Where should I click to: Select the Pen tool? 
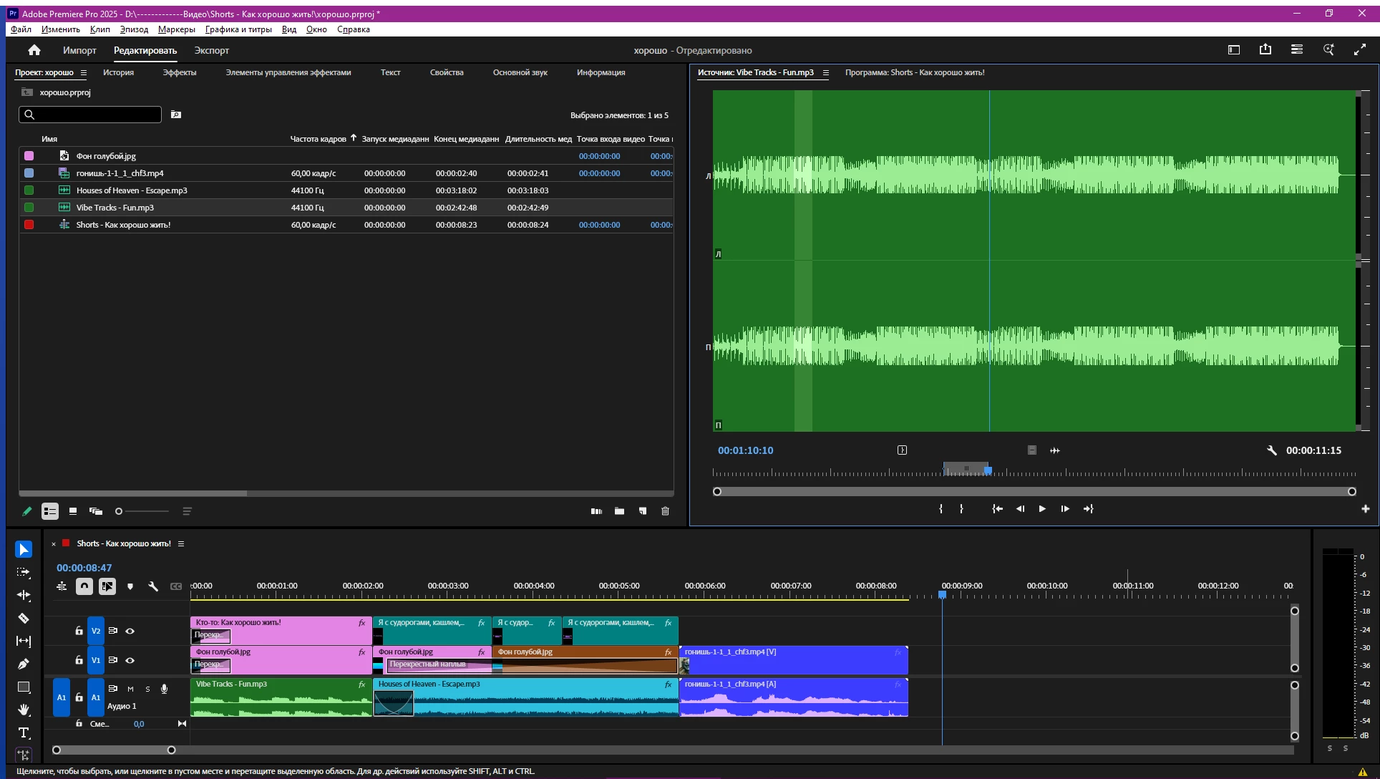(24, 664)
